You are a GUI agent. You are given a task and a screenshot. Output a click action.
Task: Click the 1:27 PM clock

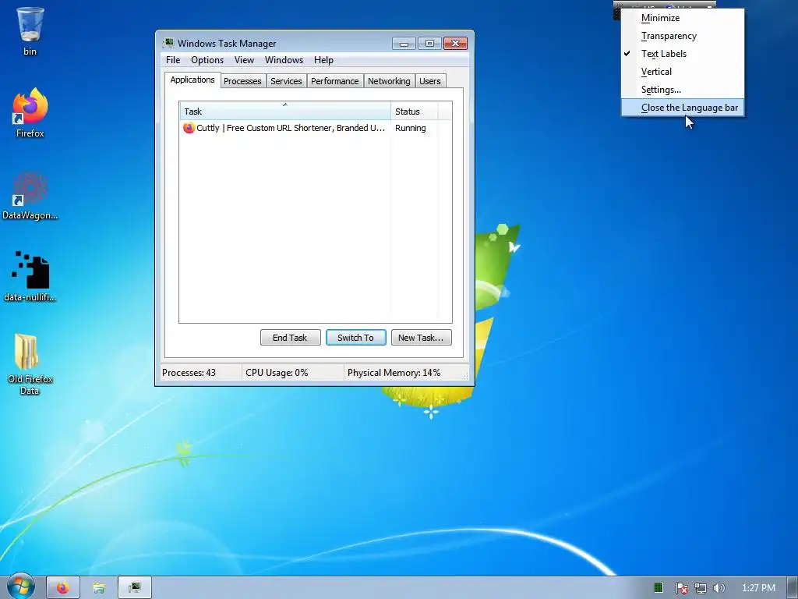[x=758, y=588]
